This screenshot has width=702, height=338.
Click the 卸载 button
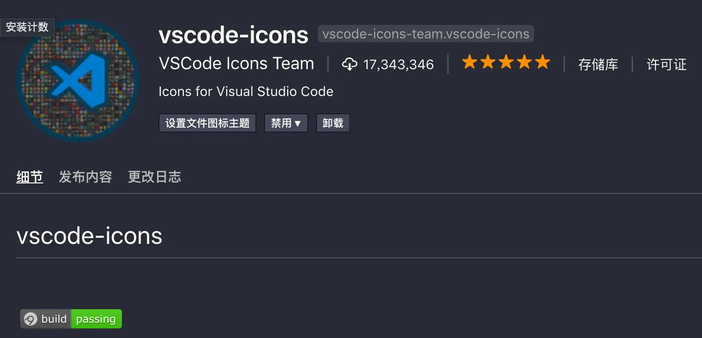click(x=333, y=123)
